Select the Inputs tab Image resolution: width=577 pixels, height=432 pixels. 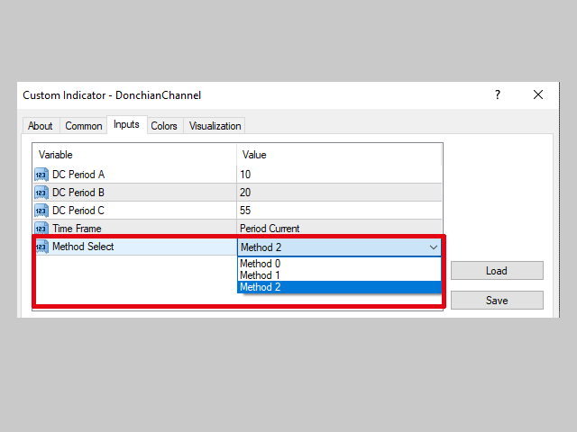tap(126, 124)
